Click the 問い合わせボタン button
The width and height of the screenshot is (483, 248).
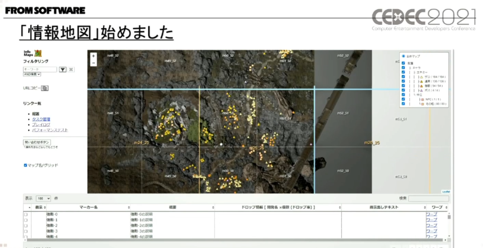coord(37,142)
